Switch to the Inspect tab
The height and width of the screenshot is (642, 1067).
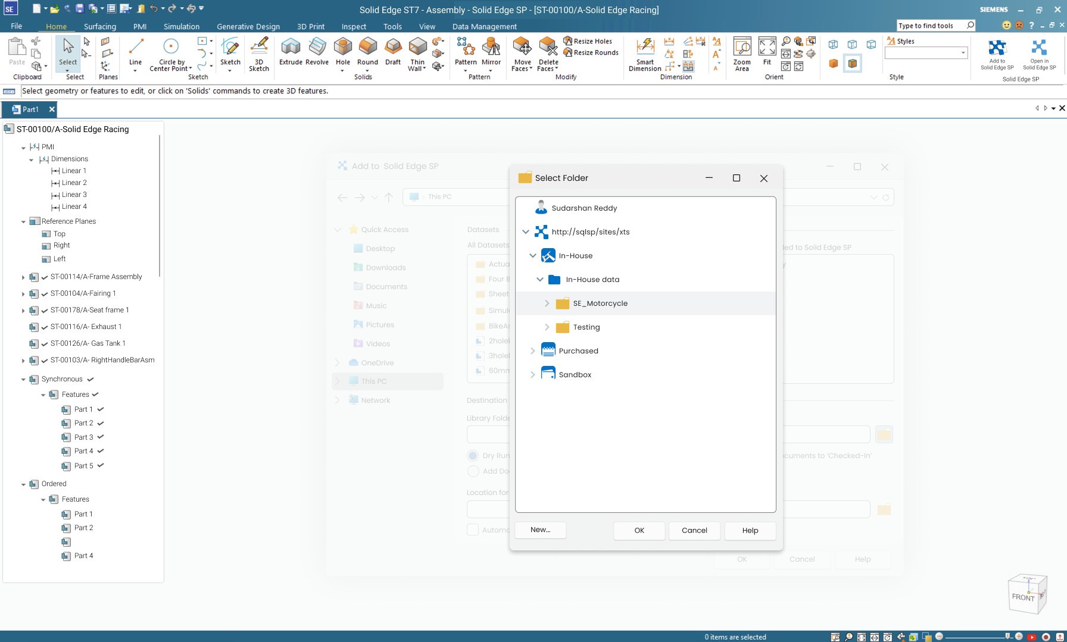tap(354, 27)
